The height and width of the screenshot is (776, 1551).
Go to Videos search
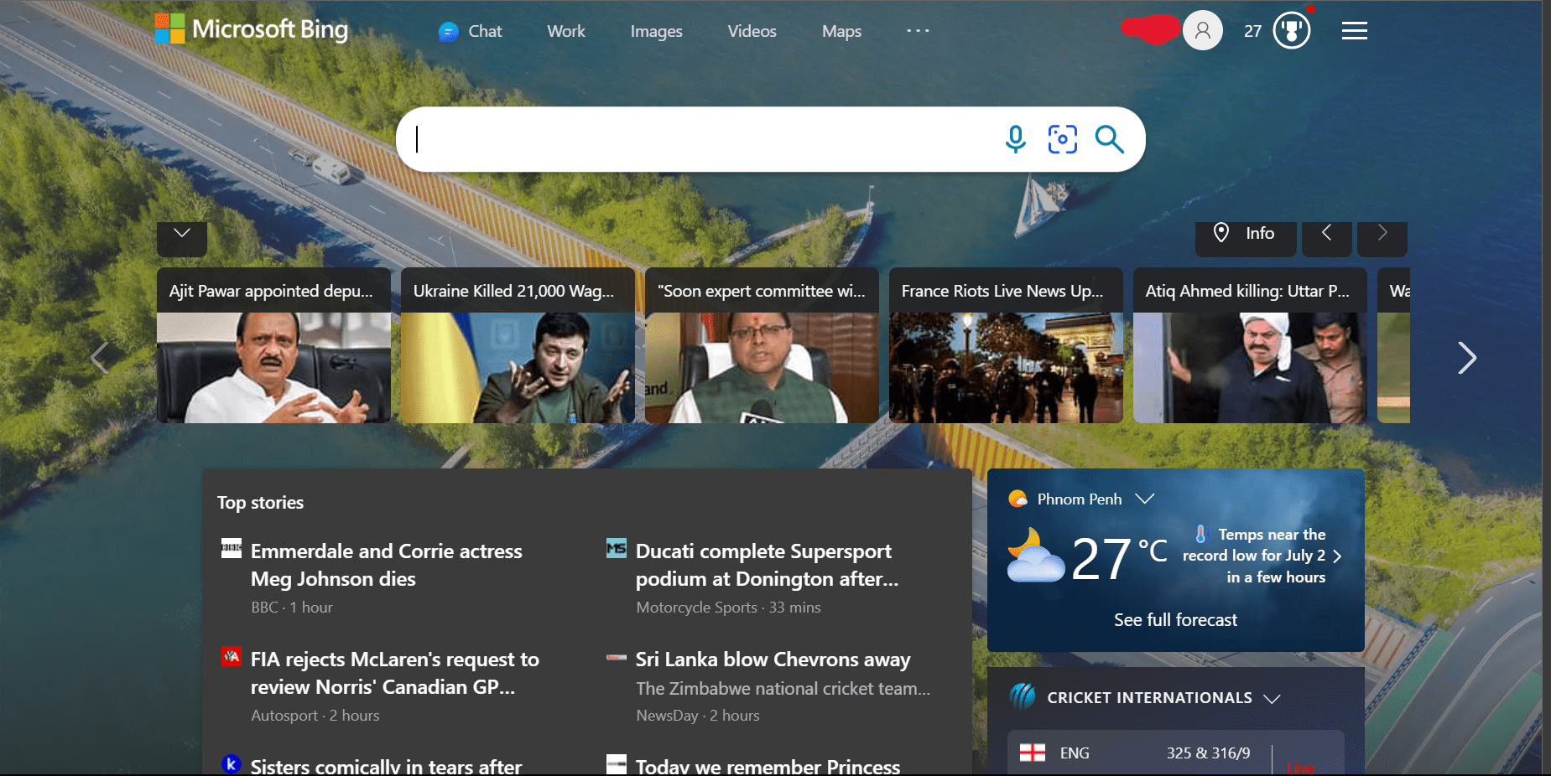752,32
